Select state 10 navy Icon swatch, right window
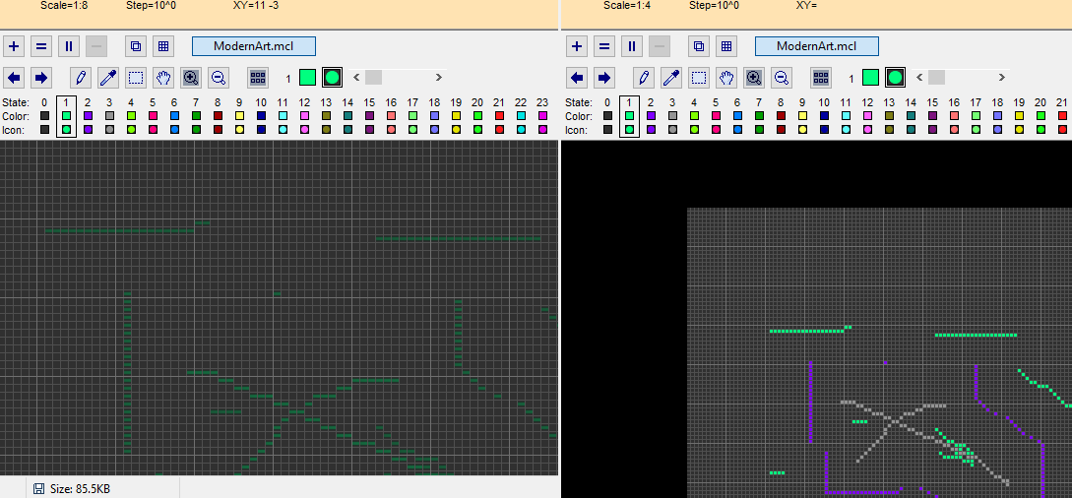 824,129
